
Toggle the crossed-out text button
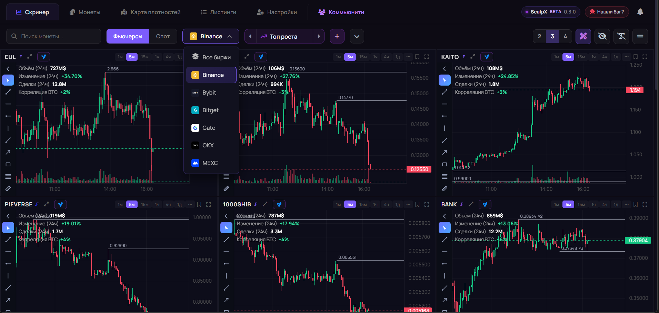(x=621, y=36)
